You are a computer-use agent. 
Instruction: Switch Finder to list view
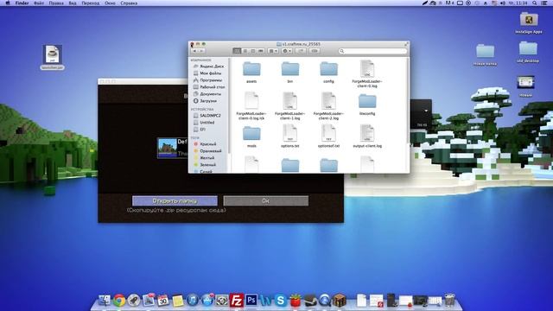[245, 51]
